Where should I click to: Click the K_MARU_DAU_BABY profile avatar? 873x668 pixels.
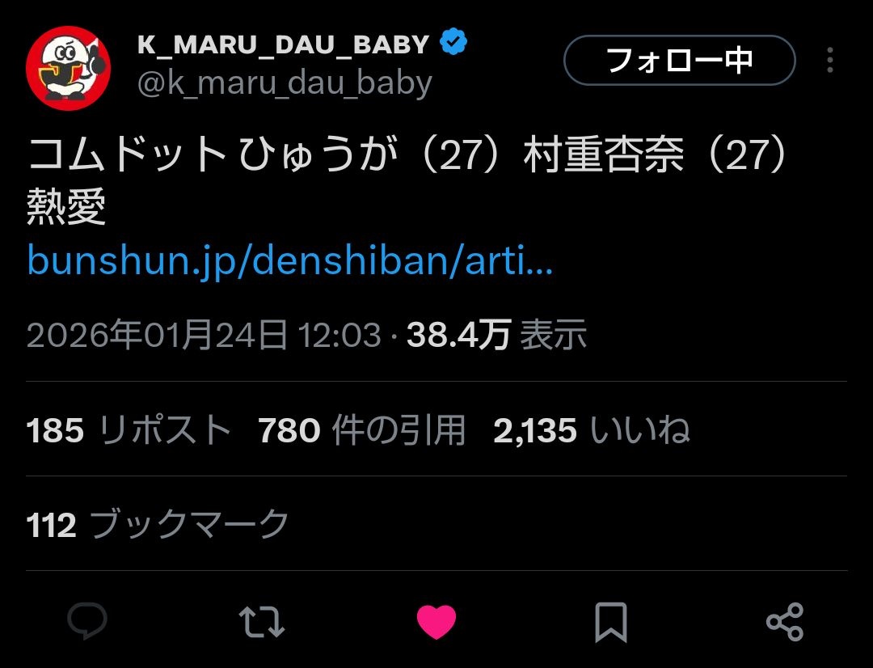pos(69,68)
